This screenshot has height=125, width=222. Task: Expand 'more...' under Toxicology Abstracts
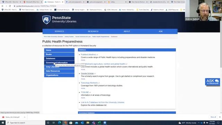click(83, 88)
